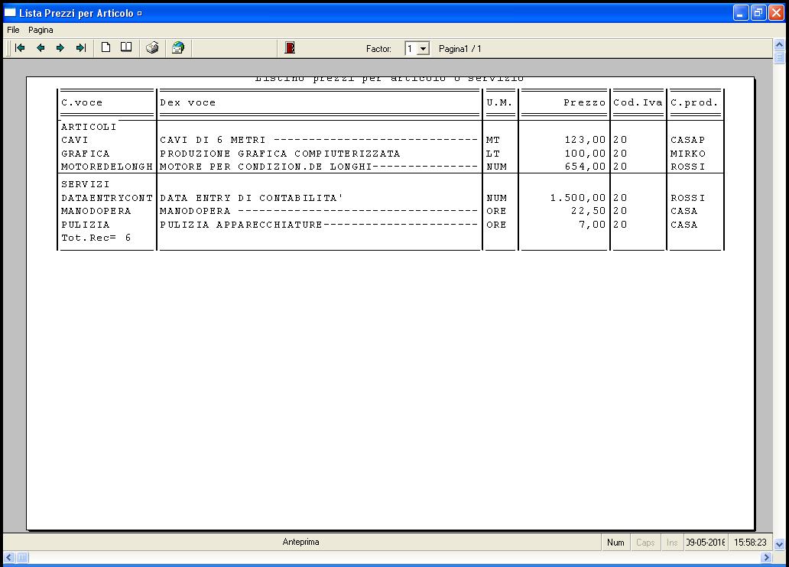Go to the previous page arrow

click(x=41, y=48)
